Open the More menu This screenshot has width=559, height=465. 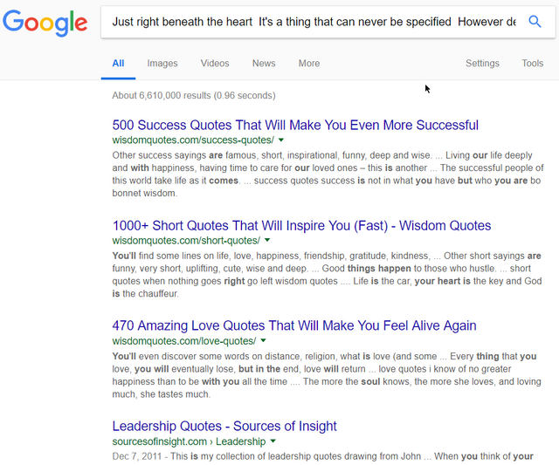309,64
